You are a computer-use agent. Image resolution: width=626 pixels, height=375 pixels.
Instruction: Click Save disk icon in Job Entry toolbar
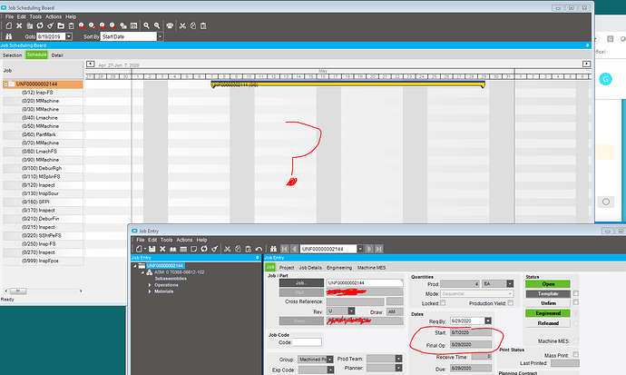click(152, 249)
